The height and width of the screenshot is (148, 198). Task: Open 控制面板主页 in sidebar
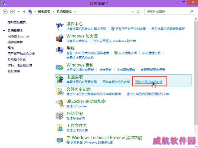(x=17, y=22)
